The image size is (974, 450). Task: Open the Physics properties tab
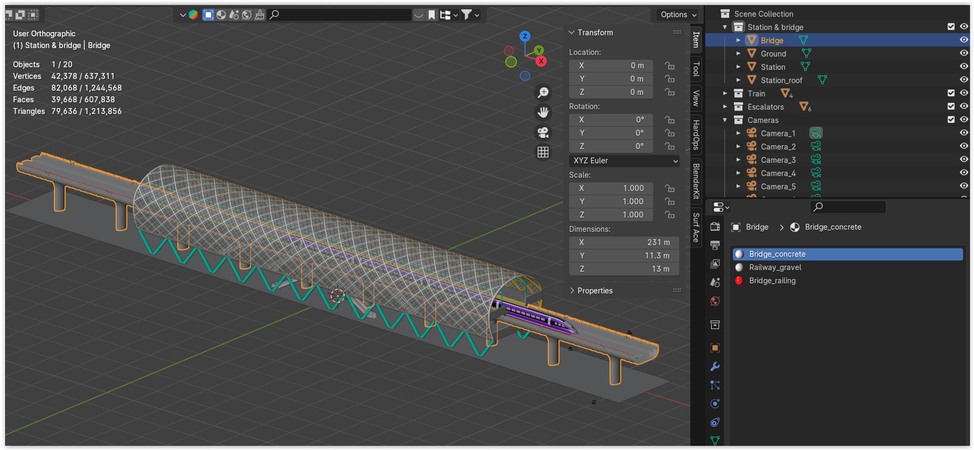[715, 404]
